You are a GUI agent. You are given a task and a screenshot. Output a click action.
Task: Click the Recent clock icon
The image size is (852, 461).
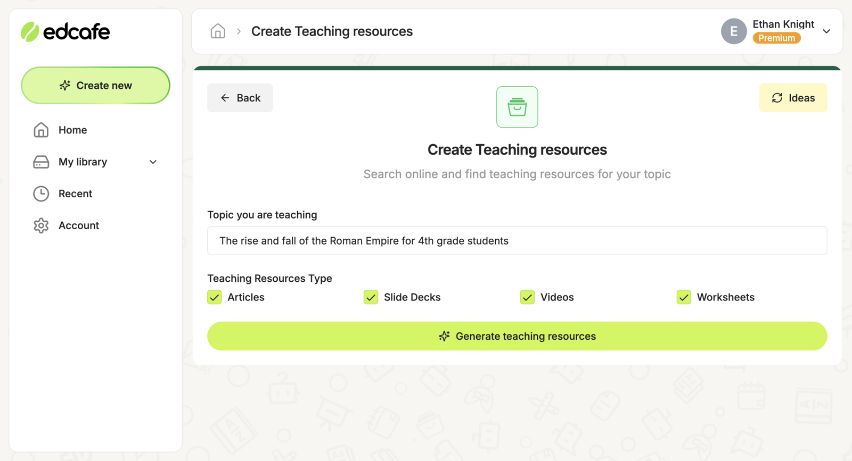[41, 194]
